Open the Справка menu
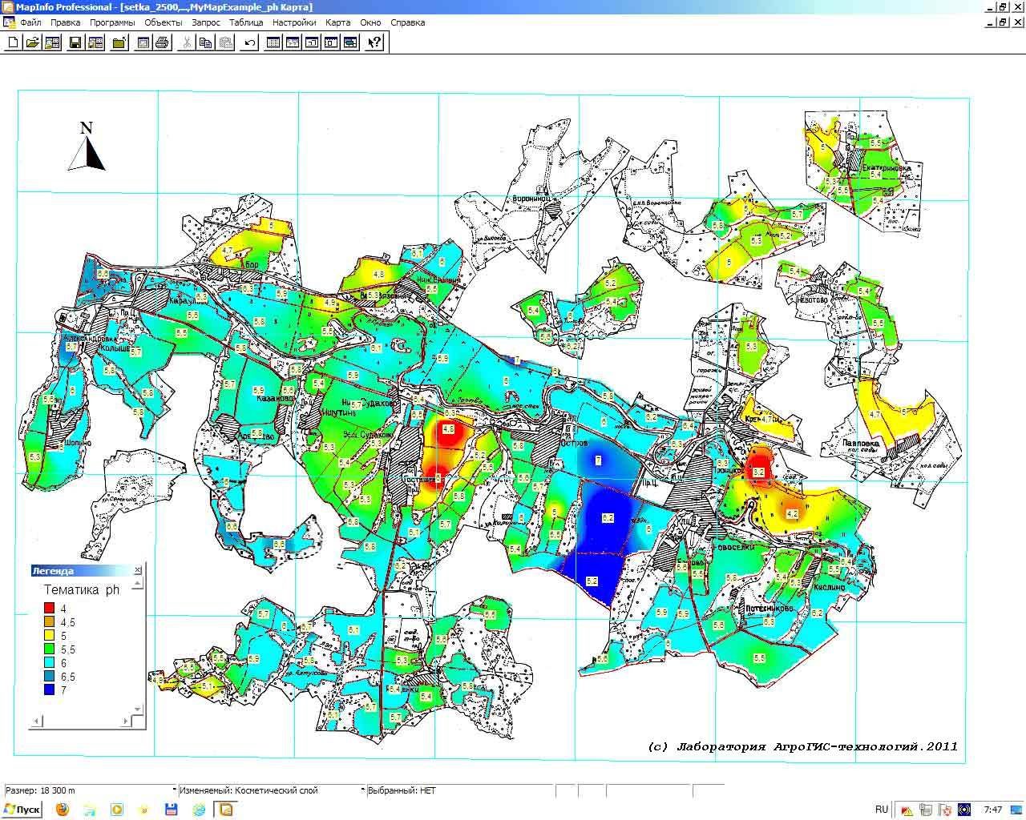1026x820 pixels. click(x=407, y=22)
